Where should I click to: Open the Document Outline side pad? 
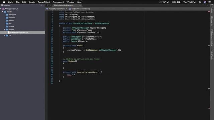point(212,38)
